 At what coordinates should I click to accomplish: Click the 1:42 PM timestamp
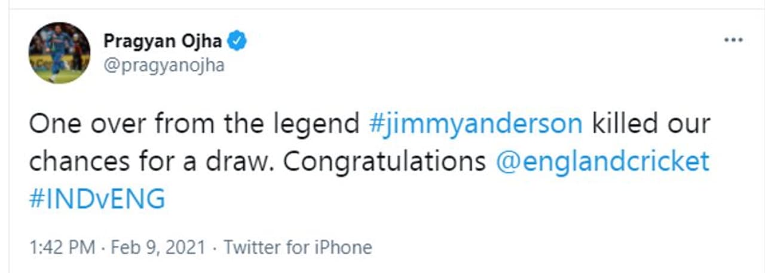click(x=61, y=247)
